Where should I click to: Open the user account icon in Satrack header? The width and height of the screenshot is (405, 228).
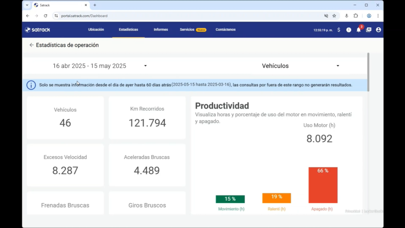point(379,30)
